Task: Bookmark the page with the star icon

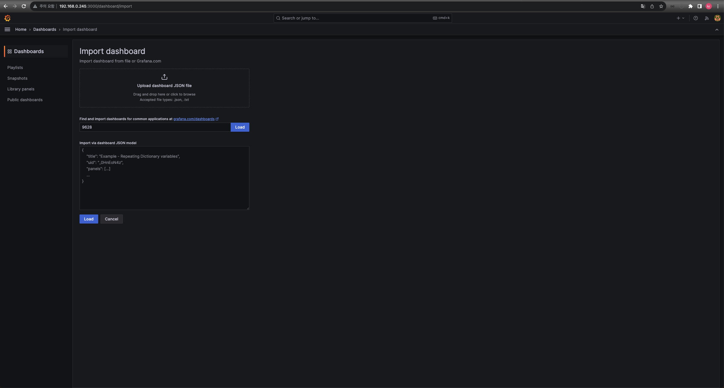Action: pos(661,6)
